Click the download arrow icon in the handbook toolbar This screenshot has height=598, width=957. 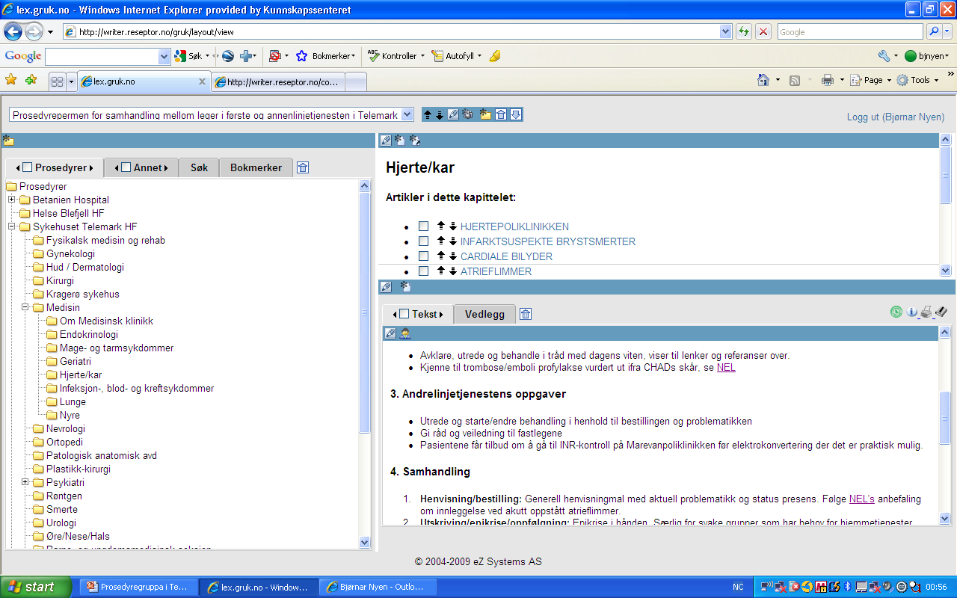[x=515, y=114]
